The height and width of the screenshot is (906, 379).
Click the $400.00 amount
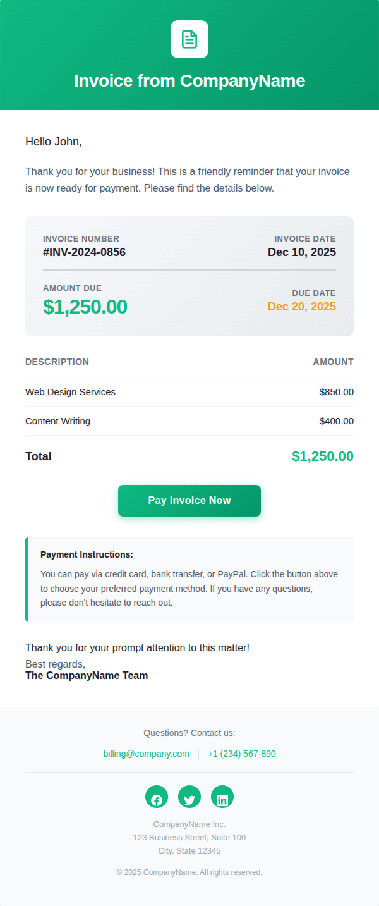(337, 421)
